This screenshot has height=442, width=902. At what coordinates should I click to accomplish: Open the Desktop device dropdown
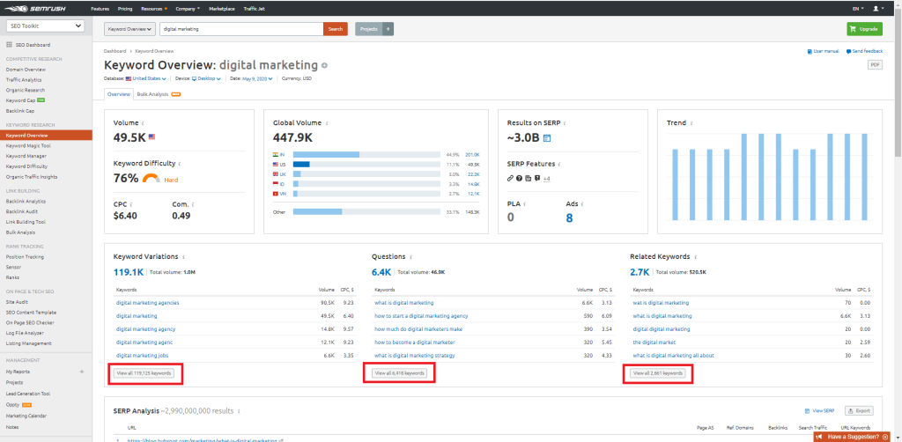coord(206,78)
